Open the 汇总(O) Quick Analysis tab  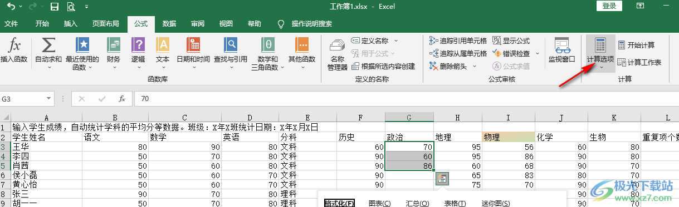pyautogui.click(x=417, y=204)
